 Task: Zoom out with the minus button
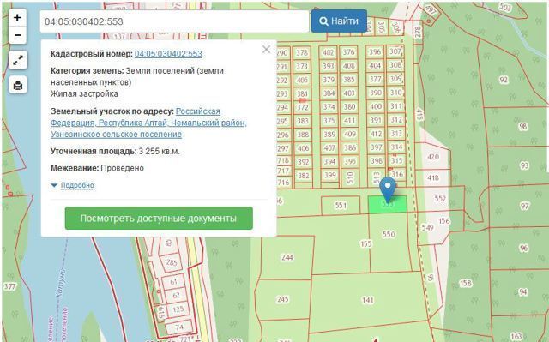(17, 35)
